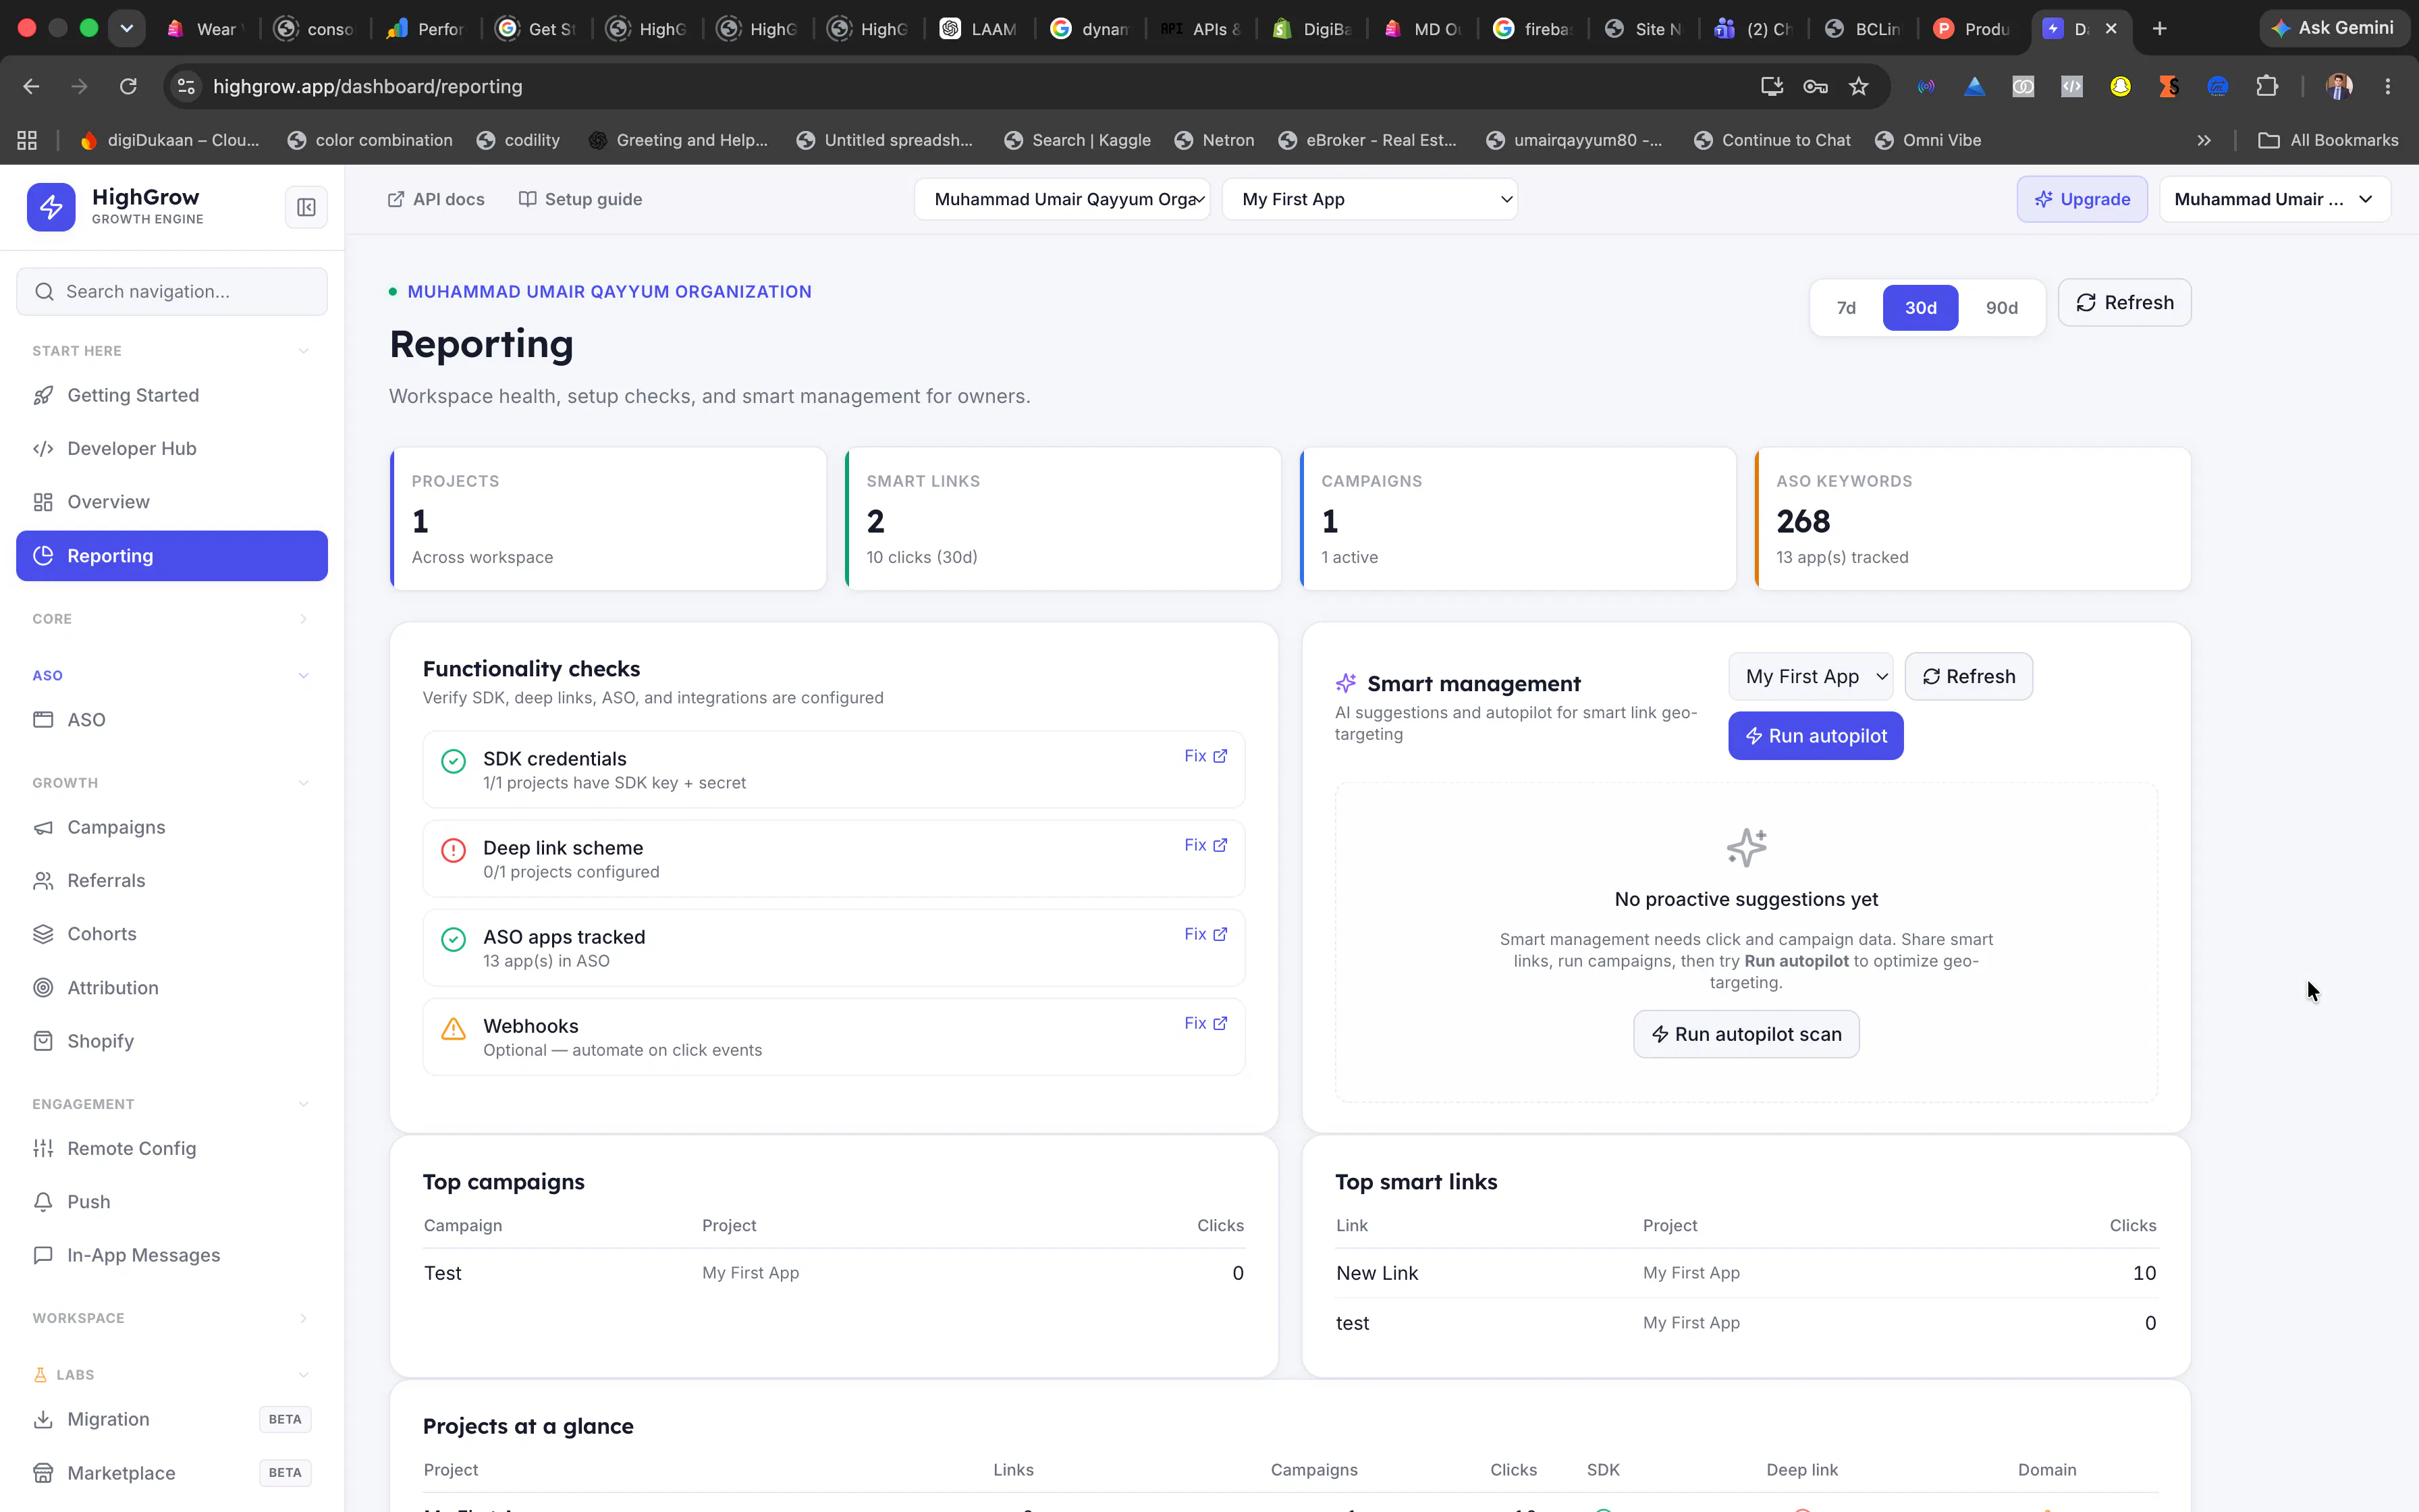Open the Setup guide link
The height and width of the screenshot is (1512, 2419).
click(580, 199)
